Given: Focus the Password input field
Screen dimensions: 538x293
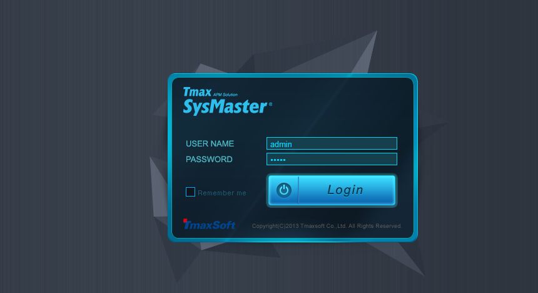Looking at the screenshot, I should click(332, 160).
